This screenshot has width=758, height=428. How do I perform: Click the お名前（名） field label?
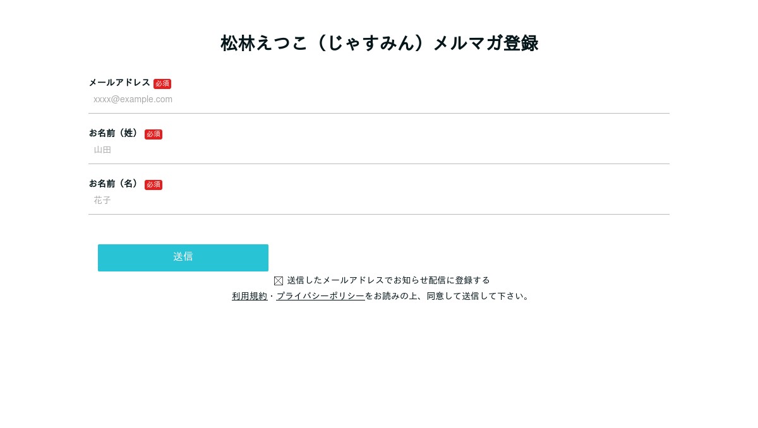[x=114, y=184]
